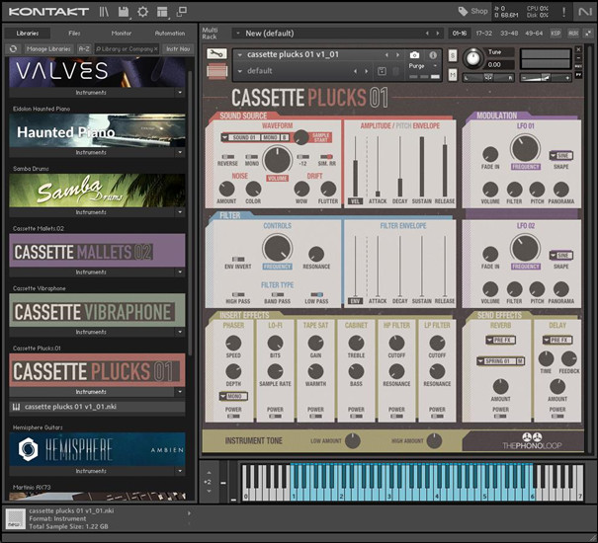
Task: Switch to the Files tab
Action: (x=75, y=33)
